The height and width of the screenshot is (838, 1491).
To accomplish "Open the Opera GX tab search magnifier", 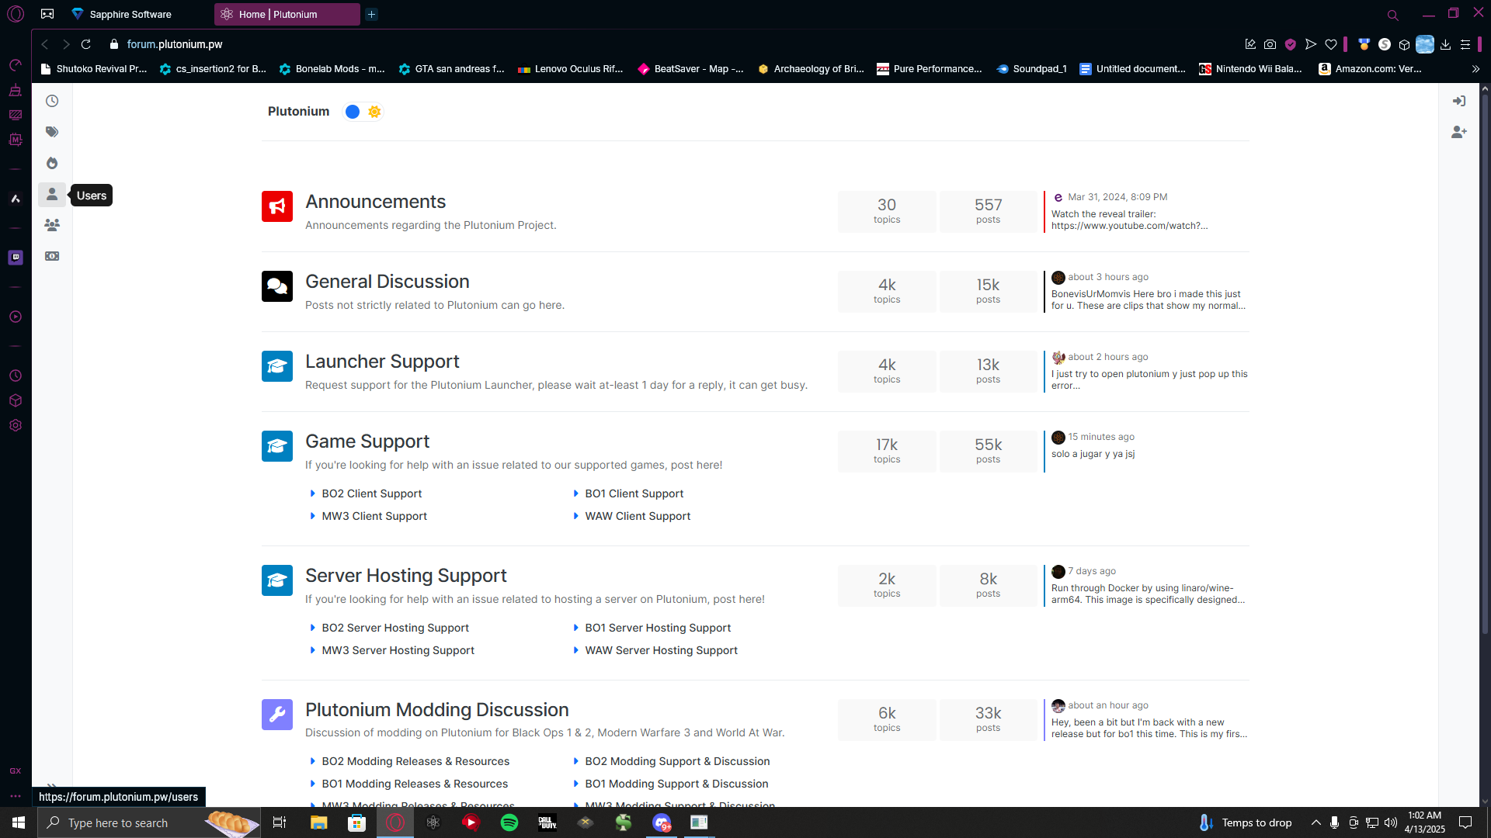I will pos(1392,15).
